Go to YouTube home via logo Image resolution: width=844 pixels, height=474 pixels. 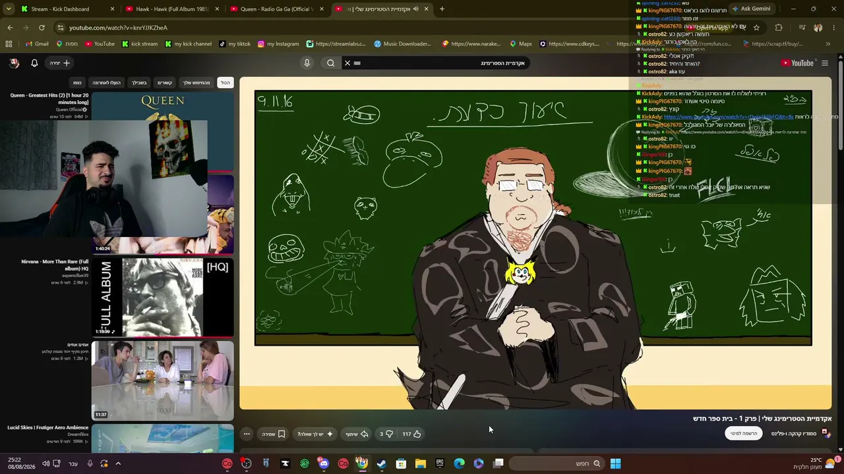click(x=797, y=63)
